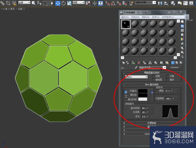
Task: Click the 高光级别 spinner arrows
Action: [148, 108]
